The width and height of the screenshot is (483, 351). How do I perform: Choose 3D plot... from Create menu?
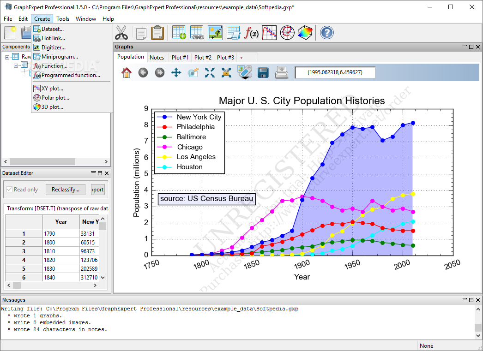click(x=72, y=107)
